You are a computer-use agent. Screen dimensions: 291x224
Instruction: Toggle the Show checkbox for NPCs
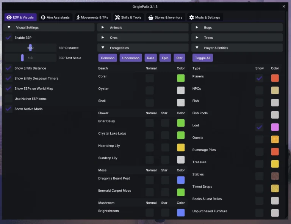259,90
